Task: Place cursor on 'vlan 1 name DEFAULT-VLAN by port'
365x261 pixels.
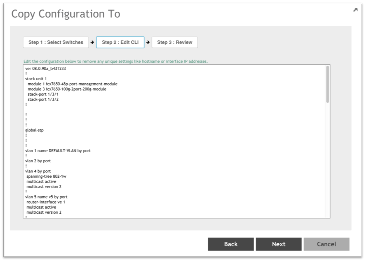Action: 58,151
